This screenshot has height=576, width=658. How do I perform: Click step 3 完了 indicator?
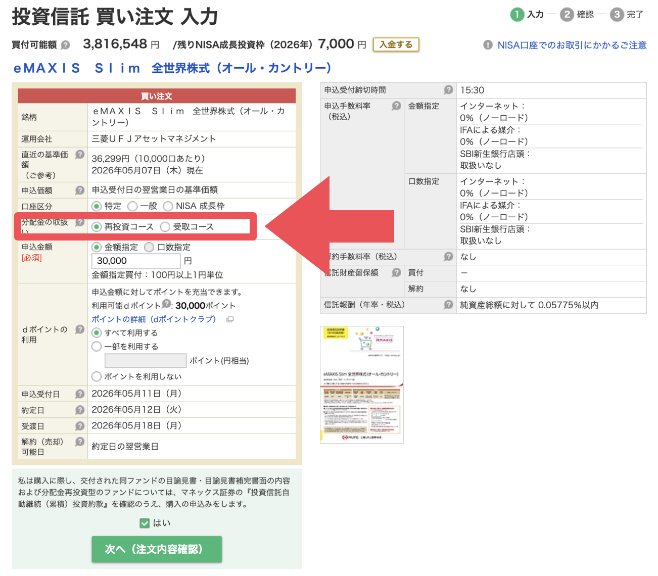pos(627,14)
